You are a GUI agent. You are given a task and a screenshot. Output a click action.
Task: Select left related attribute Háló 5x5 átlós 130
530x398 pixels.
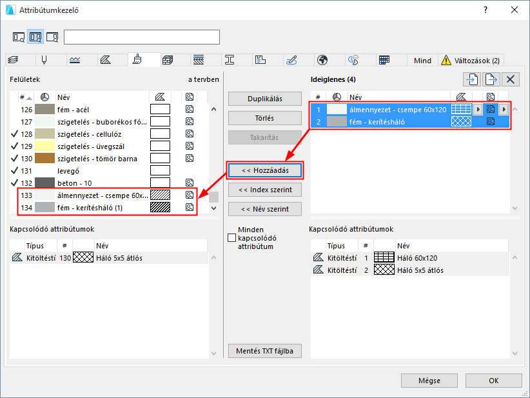(109, 257)
